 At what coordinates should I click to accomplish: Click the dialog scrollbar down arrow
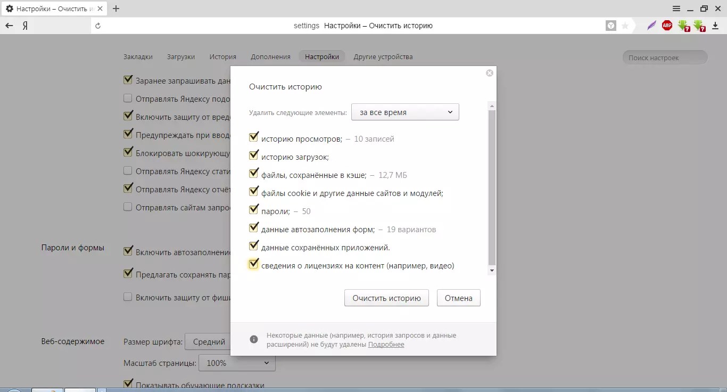coord(492,271)
